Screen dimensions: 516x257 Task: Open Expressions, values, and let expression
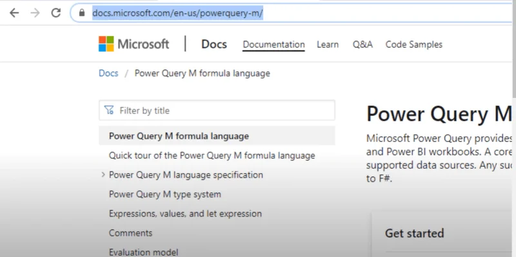185,214
